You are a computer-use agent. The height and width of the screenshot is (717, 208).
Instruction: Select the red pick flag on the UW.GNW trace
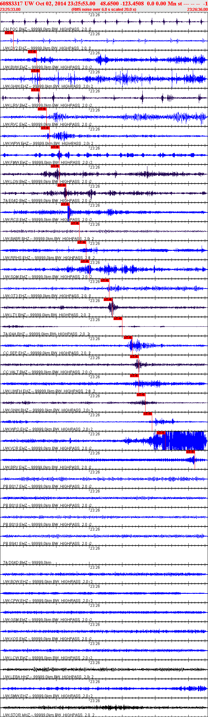pyautogui.click(x=141, y=395)
